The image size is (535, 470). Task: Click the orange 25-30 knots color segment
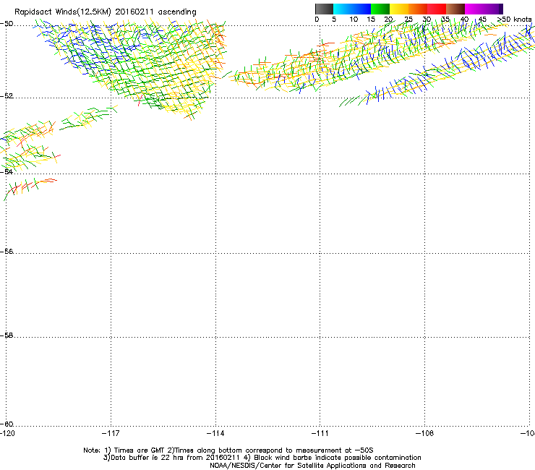(418, 9)
